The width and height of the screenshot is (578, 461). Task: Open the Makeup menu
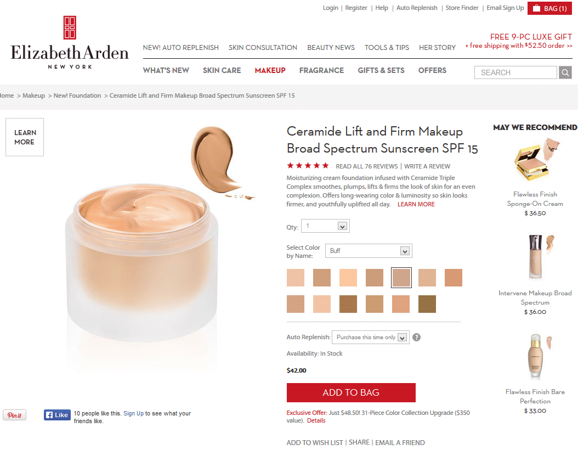pos(270,70)
